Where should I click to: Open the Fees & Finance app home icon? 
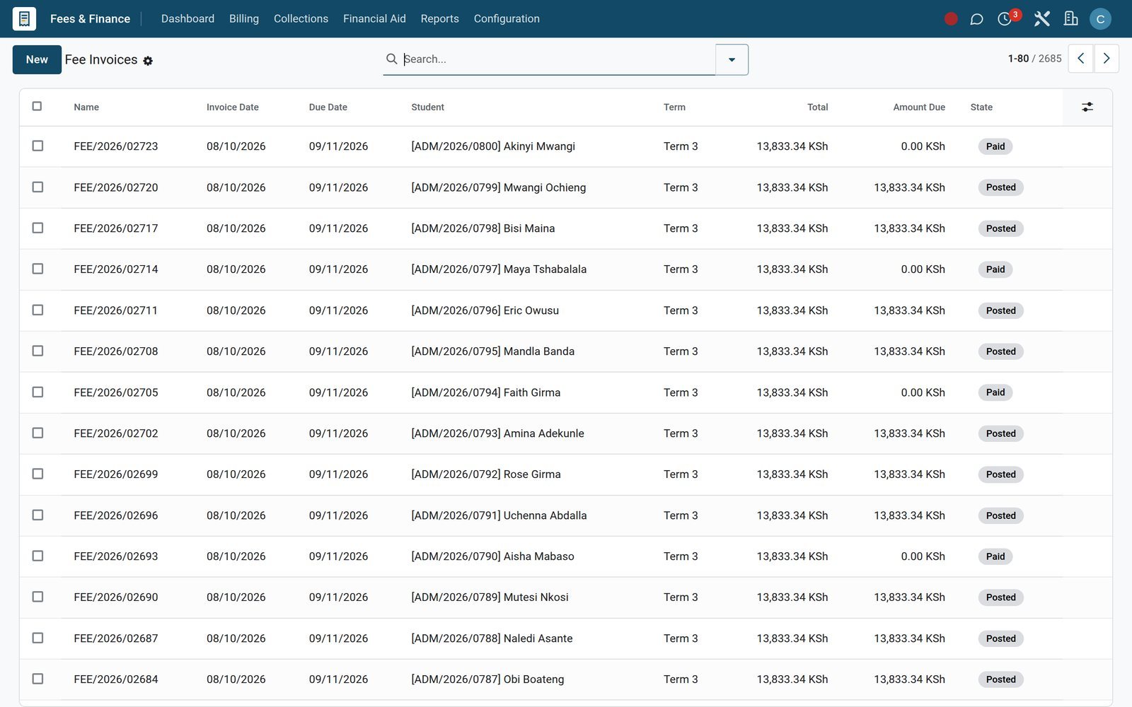pyautogui.click(x=24, y=18)
